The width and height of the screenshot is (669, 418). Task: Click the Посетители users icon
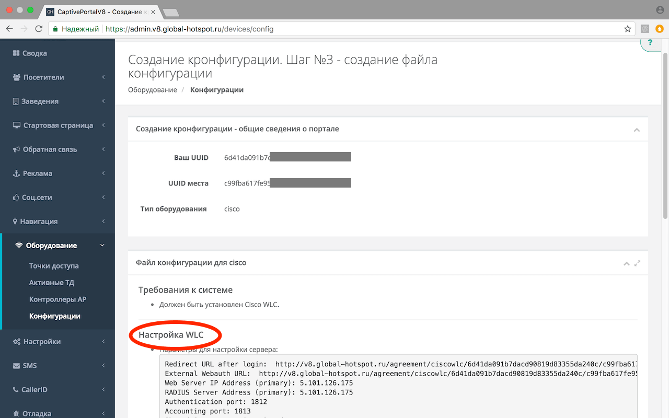(x=16, y=77)
